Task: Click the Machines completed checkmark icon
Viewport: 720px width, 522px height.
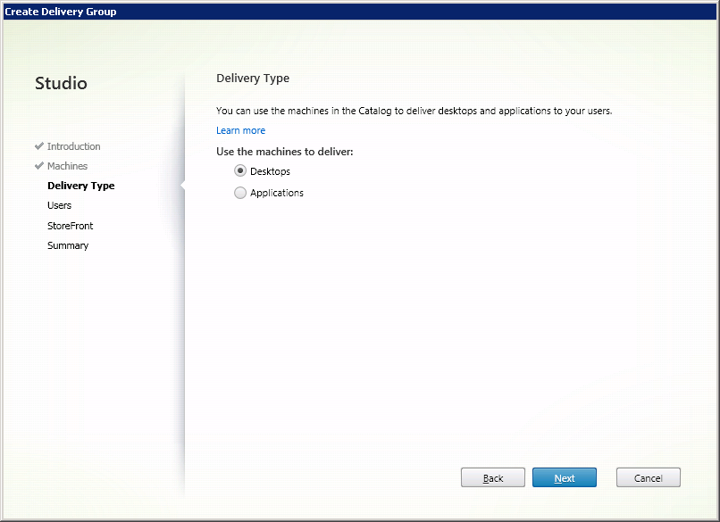Action: (39, 166)
